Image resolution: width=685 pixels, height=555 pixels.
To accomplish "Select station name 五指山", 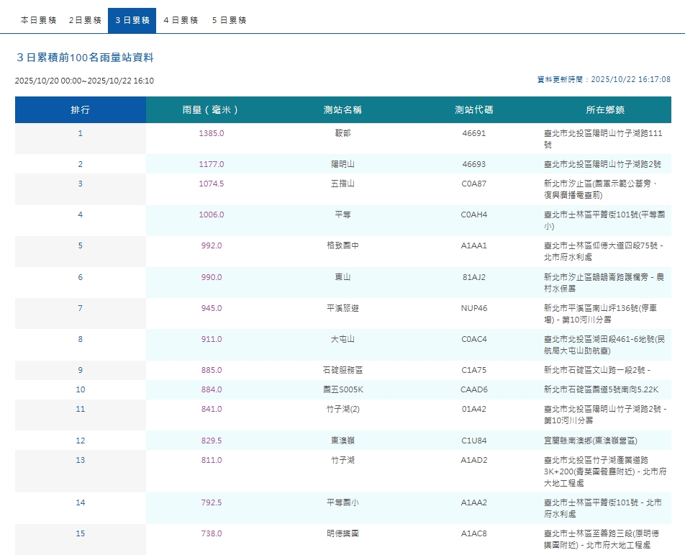I will [342, 184].
